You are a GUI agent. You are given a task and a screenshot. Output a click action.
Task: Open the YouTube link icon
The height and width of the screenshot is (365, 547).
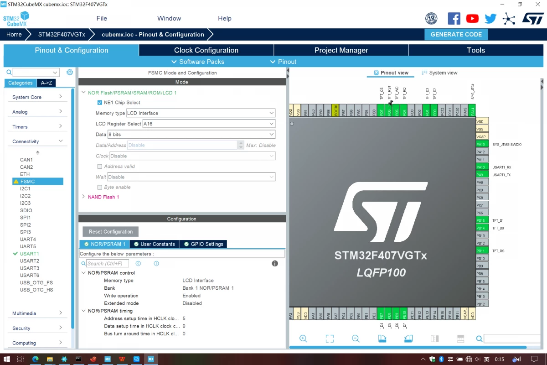[x=473, y=18]
